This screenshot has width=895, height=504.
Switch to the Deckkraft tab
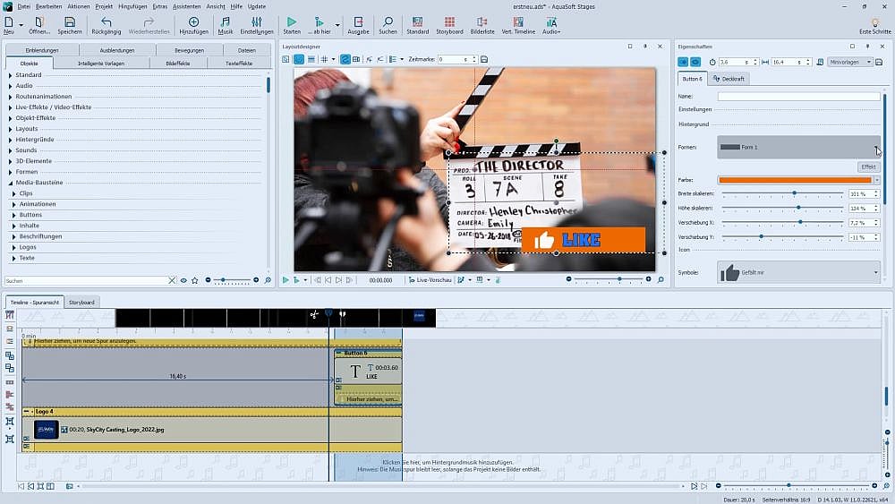pos(729,79)
